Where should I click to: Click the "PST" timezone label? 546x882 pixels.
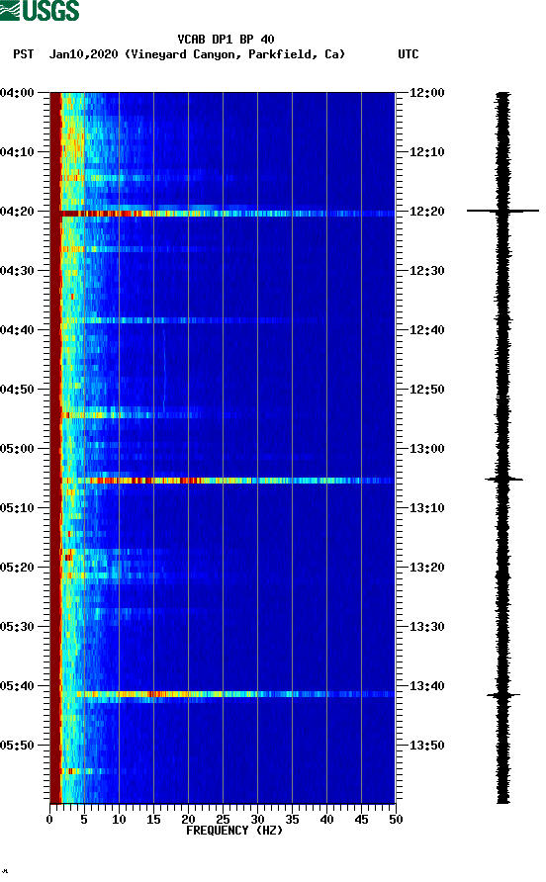(x=24, y=54)
